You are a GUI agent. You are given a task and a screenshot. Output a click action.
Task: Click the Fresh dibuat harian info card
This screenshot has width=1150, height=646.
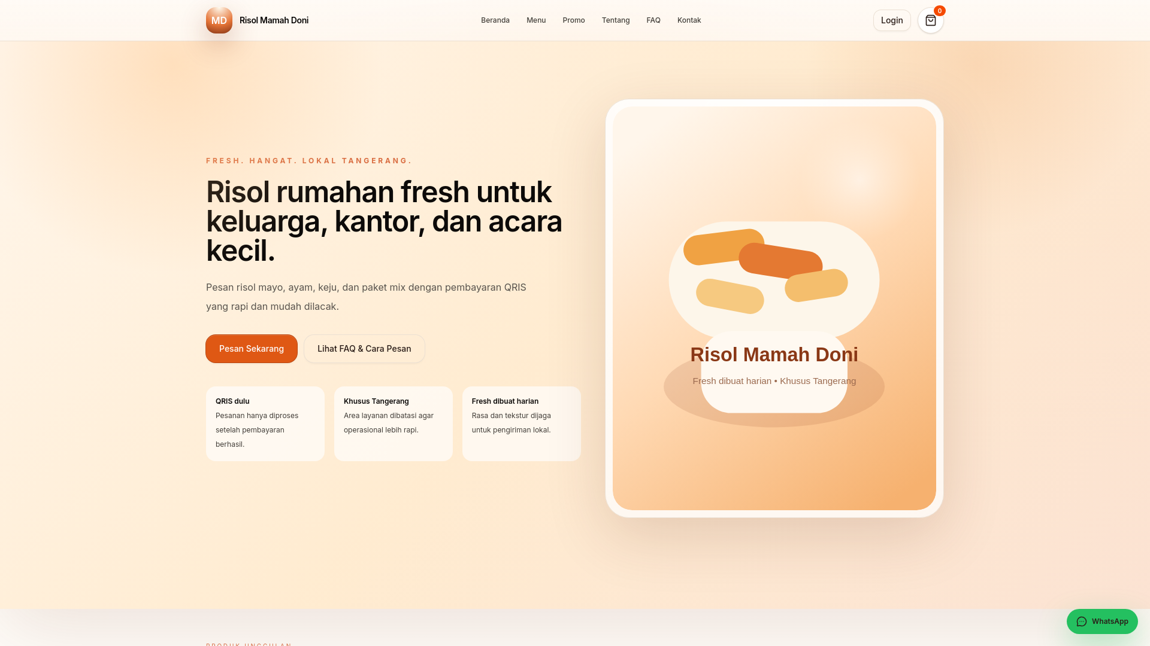coord(522,423)
